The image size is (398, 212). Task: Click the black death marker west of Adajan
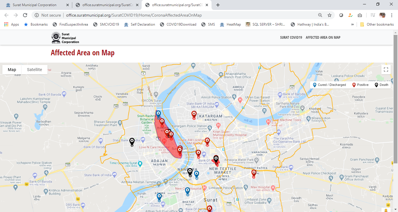pos(132,142)
